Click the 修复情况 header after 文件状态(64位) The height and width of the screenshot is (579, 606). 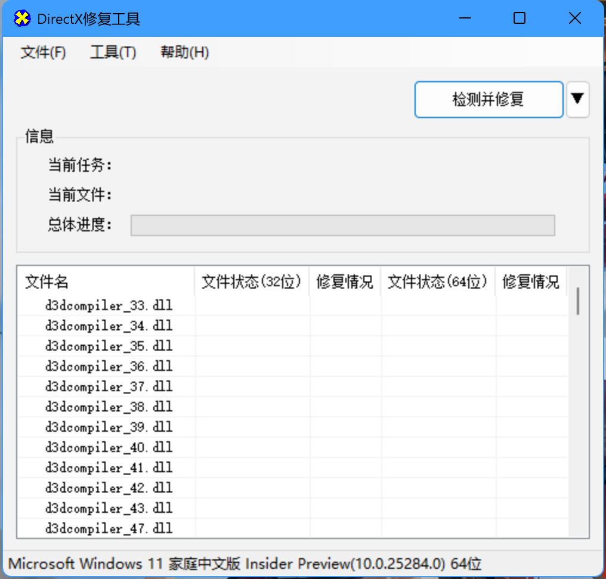click(x=531, y=281)
